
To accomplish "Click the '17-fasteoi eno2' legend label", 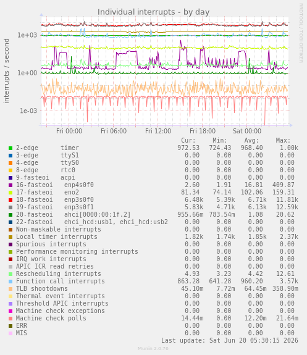I will [x=48, y=193].
